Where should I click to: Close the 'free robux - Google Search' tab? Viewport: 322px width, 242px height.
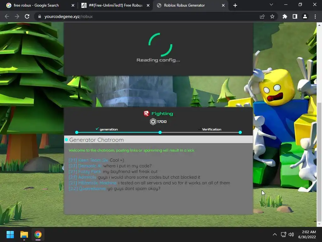[73, 5]
